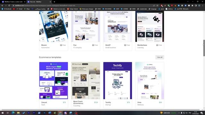Viewport: 205px width, 115px height.
Task: Open the Memberbase learning template thumbnail
Action: pos(150,27)
